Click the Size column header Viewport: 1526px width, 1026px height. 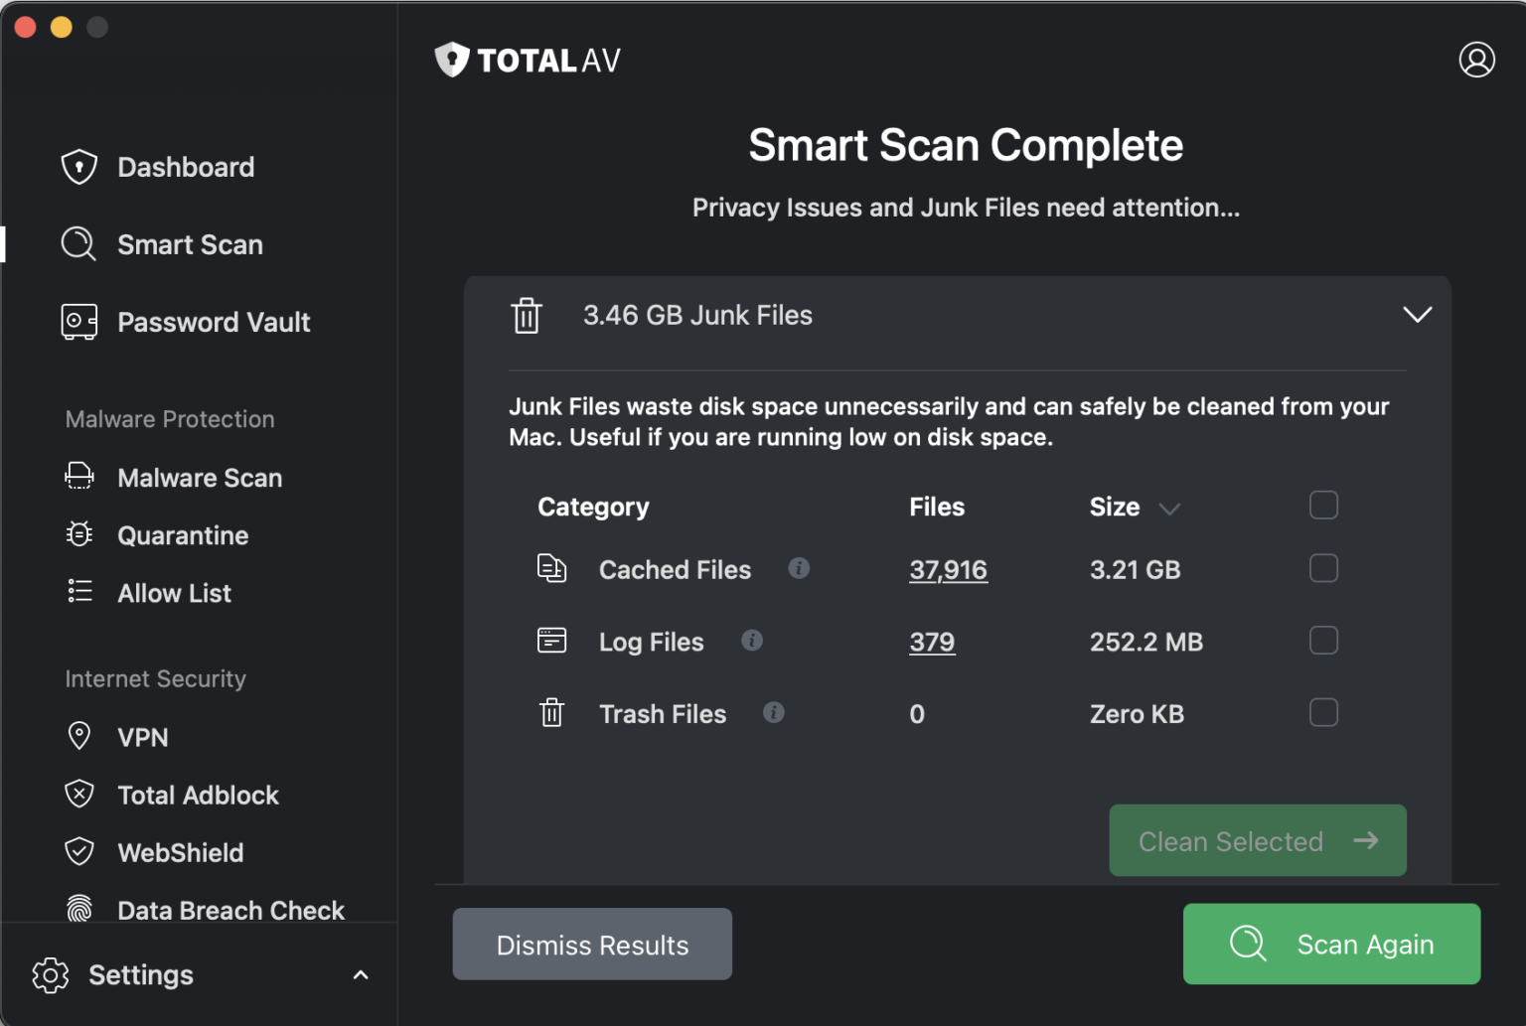1115,507
